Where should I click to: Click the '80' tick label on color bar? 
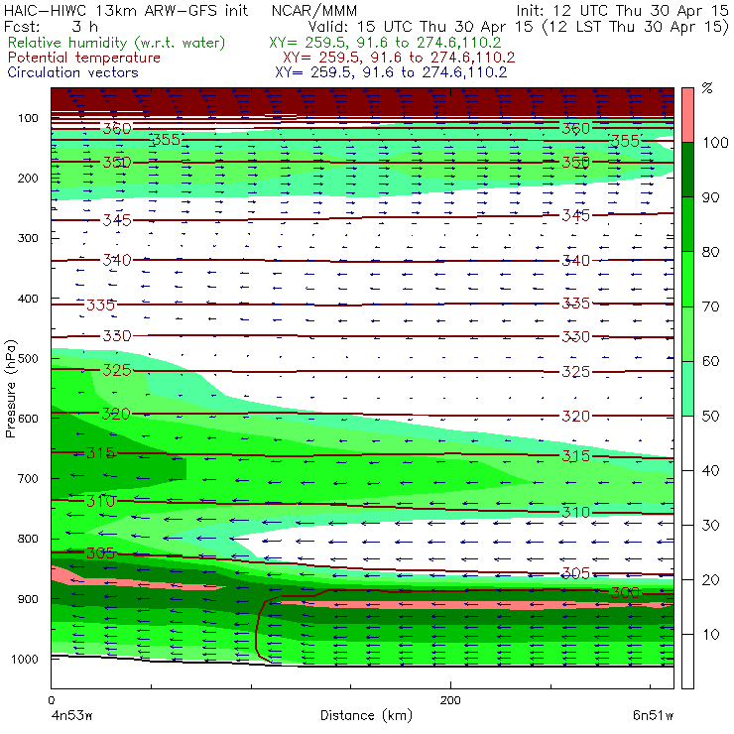coord(710,252)
